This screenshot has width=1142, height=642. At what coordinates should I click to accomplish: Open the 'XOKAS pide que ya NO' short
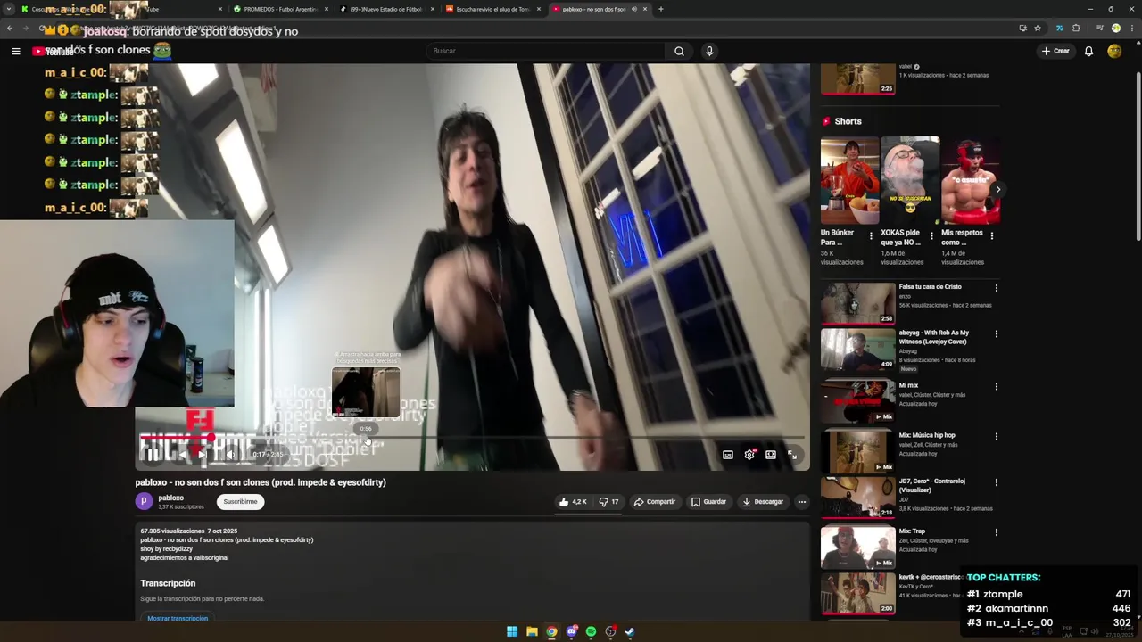point(910,180)
